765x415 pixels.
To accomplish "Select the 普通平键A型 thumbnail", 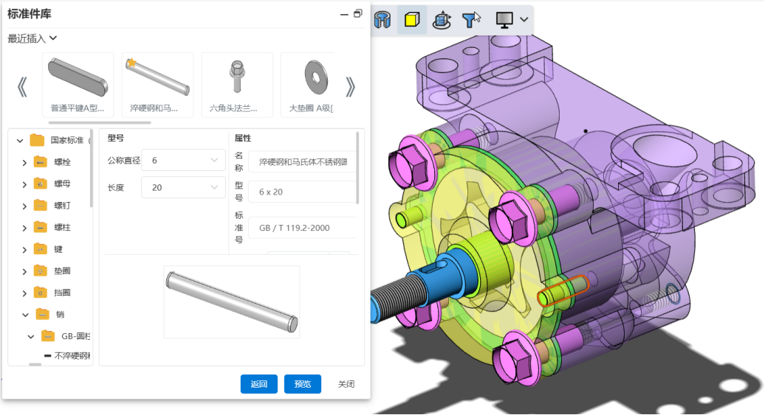I will tap(78, 85).
